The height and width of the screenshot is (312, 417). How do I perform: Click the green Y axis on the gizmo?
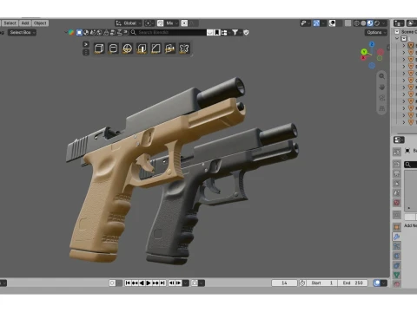(x=364, y=52)
